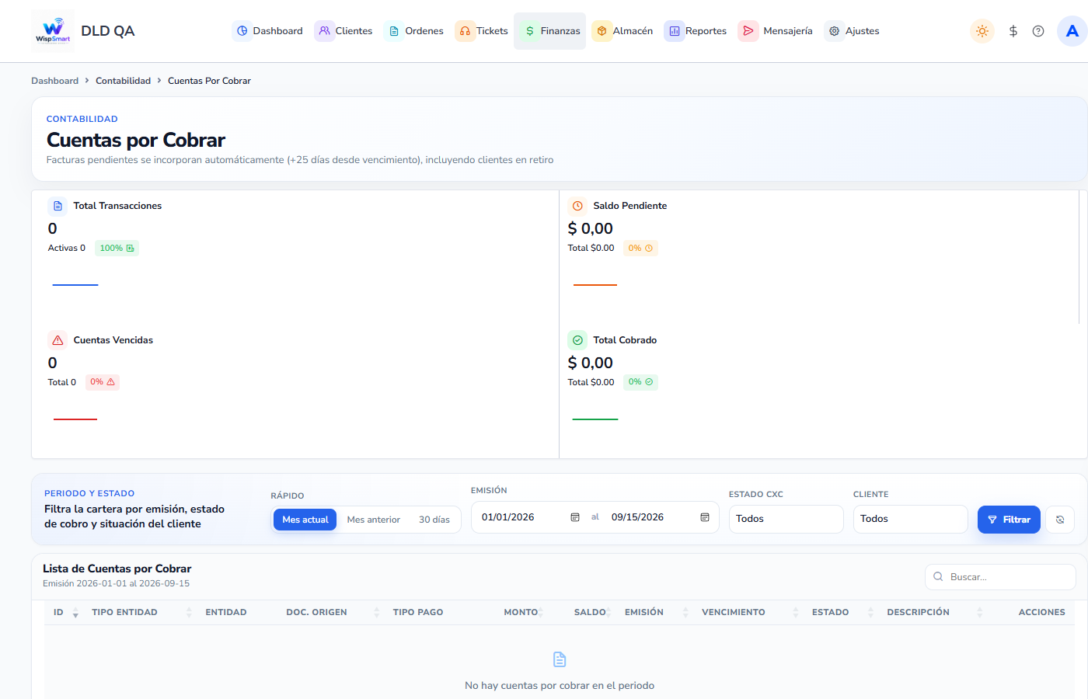Open the Finanzas menu
The height and width of the screenshot is (699, 1088).
(550, 31)
